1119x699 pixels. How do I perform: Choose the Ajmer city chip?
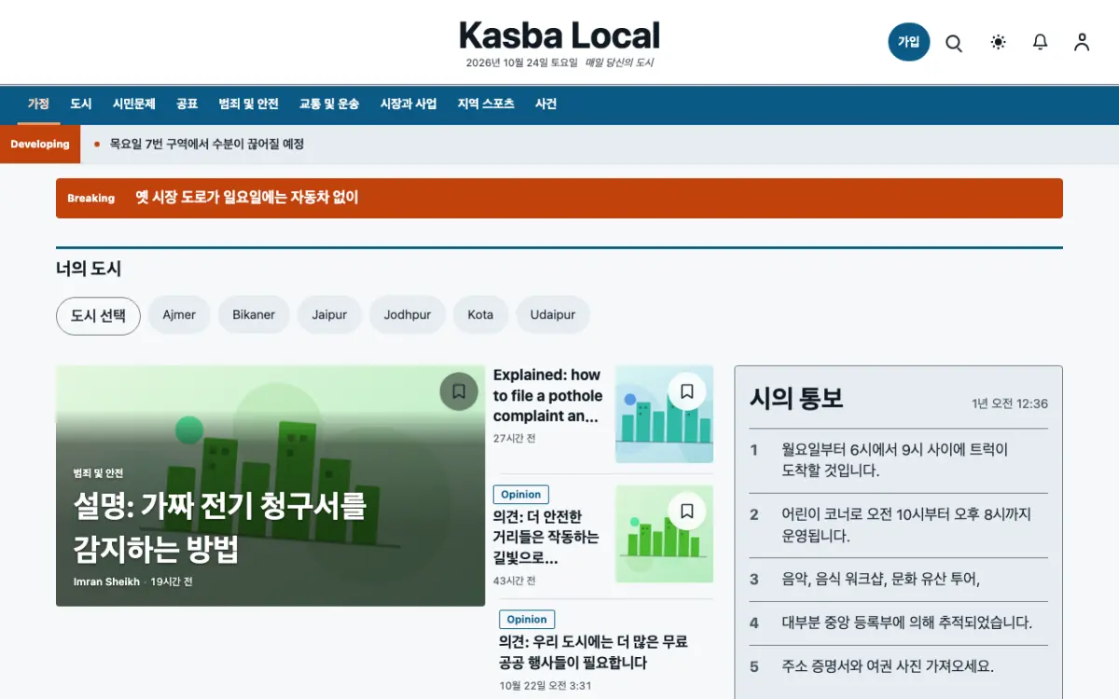coord(179,315)
